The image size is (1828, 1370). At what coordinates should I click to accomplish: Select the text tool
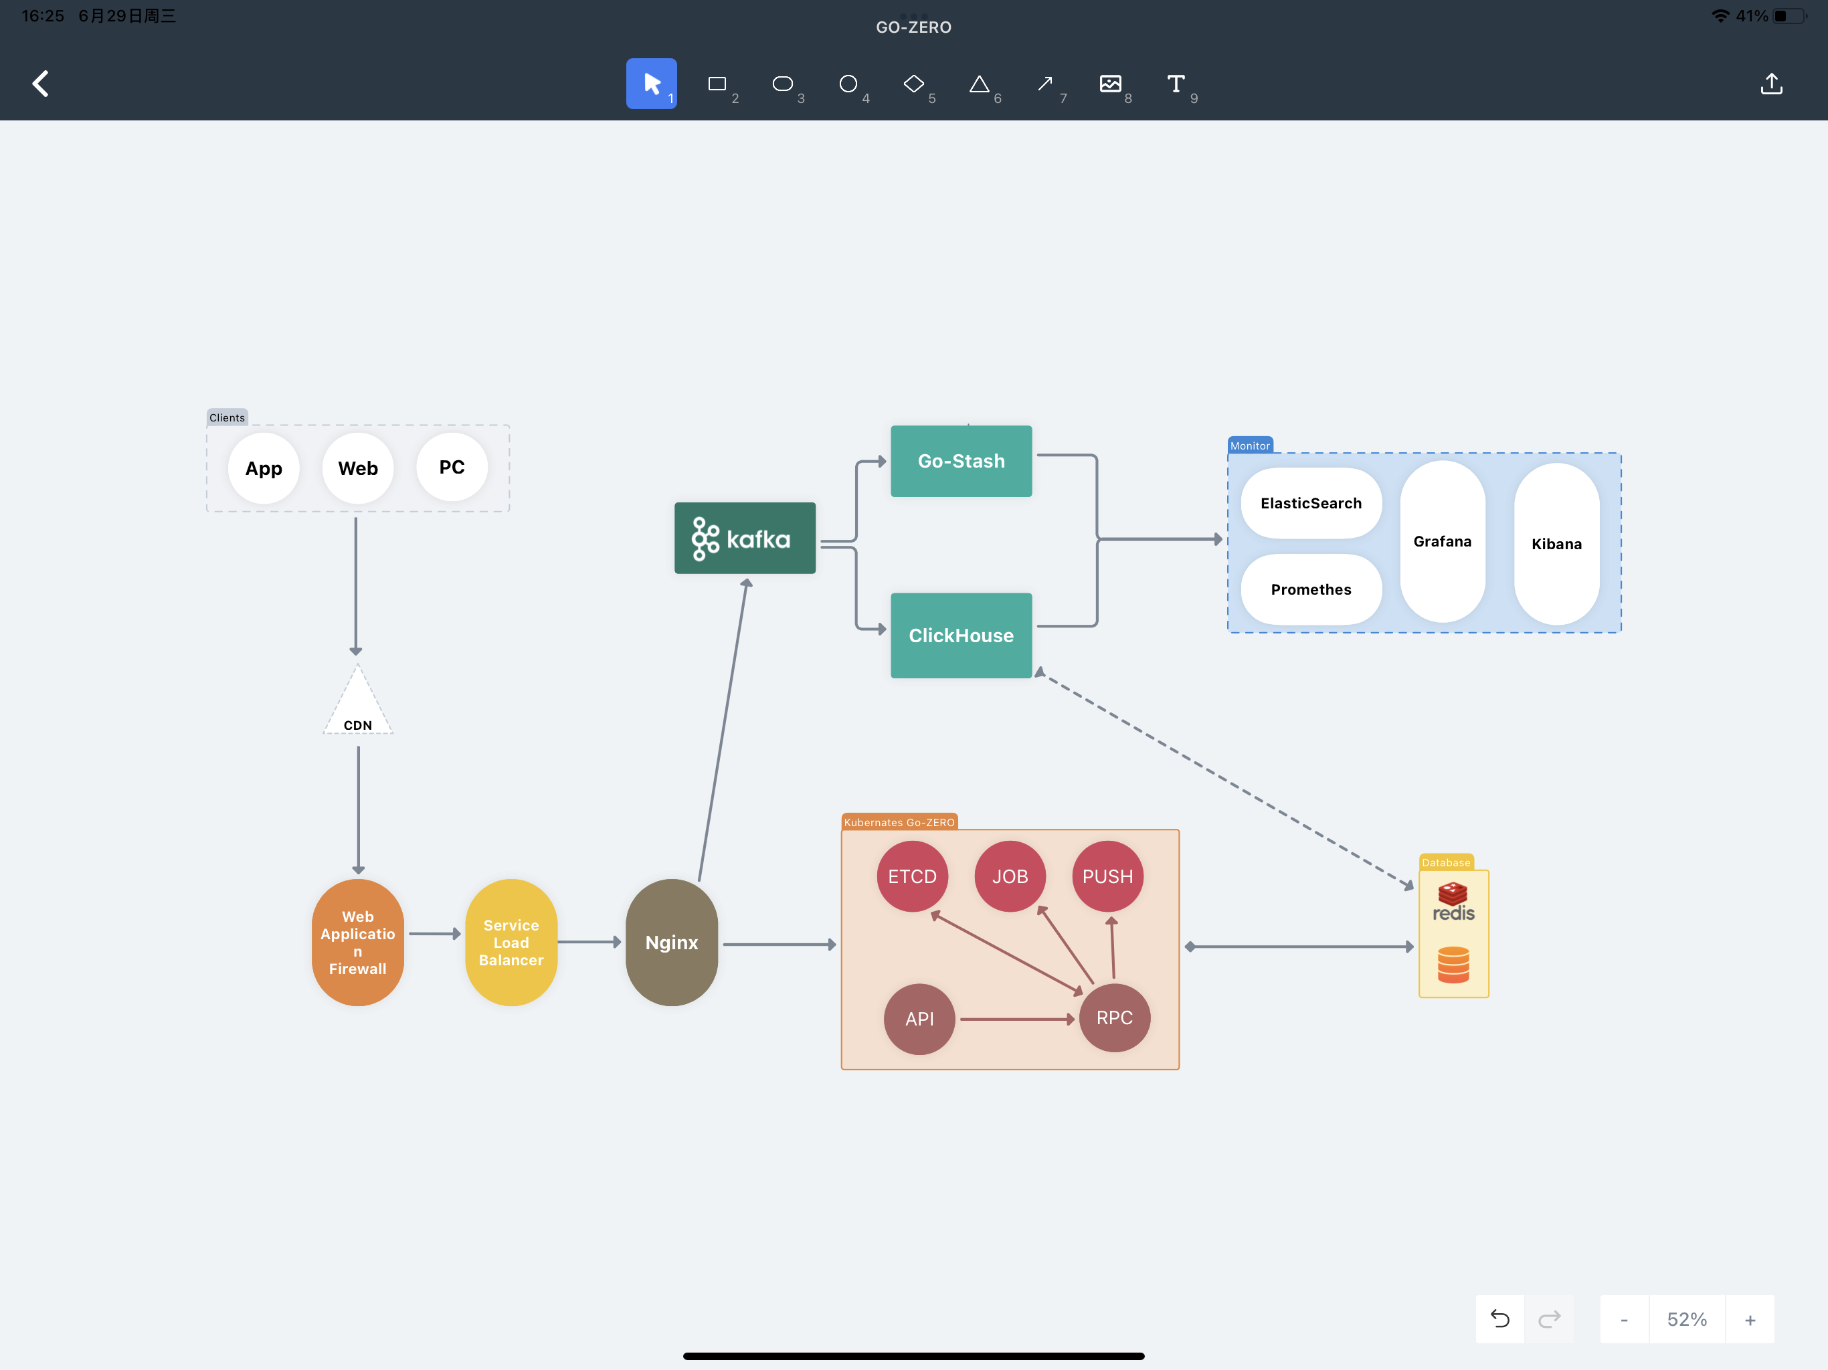[x=1176, y=84]
